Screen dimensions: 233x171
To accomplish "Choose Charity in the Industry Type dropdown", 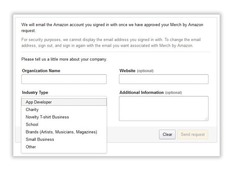I will [64, 109].
